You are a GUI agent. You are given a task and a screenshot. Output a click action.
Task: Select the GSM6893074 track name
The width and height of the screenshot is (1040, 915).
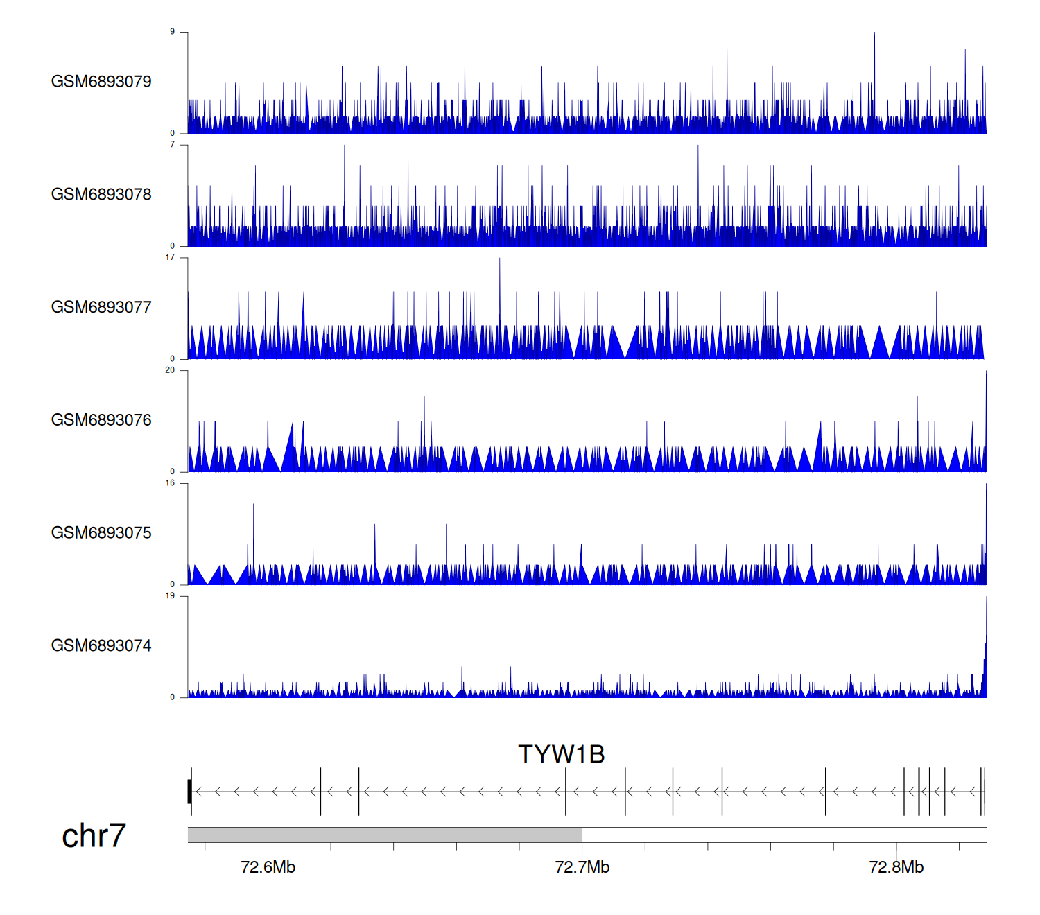click(x=101, y=646)
